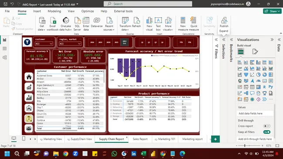Click Refresh in the Queries group
This screenshot has width=283, height=159.
click(x=136, y=22)
